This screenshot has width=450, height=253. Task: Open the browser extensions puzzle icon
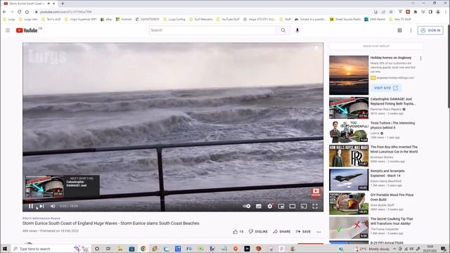pos(416,12)
